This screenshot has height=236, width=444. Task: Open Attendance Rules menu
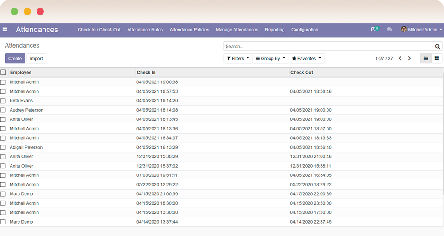click(x=145, y=30)
